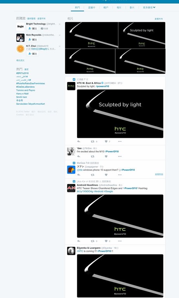
Task: Open more options on the HTC M. East & Africa tweet
Action: pyautogui.click(x=120, y=141)
